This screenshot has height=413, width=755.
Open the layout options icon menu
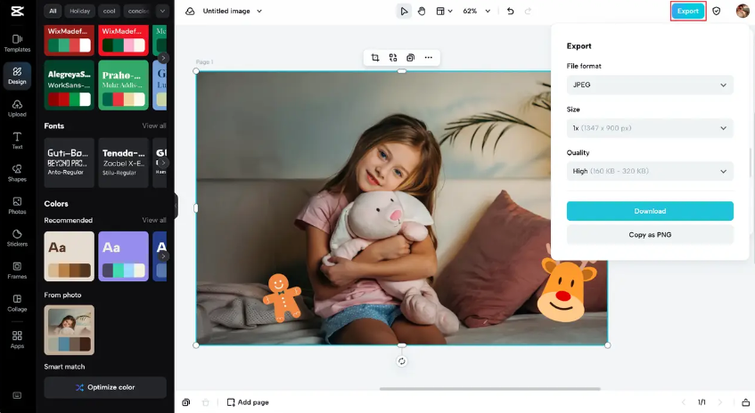point(444,11)
